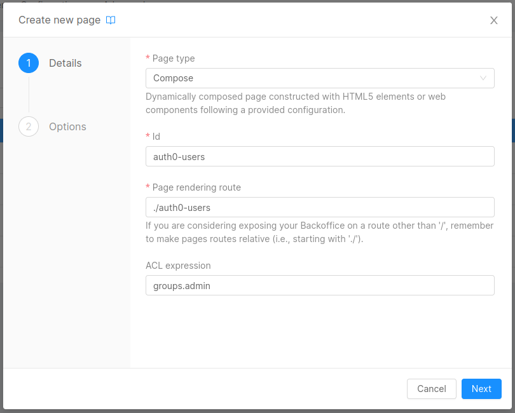Focus the ACL expression input
This screenshot has width=515, height=413.
(x=320, y=285)
